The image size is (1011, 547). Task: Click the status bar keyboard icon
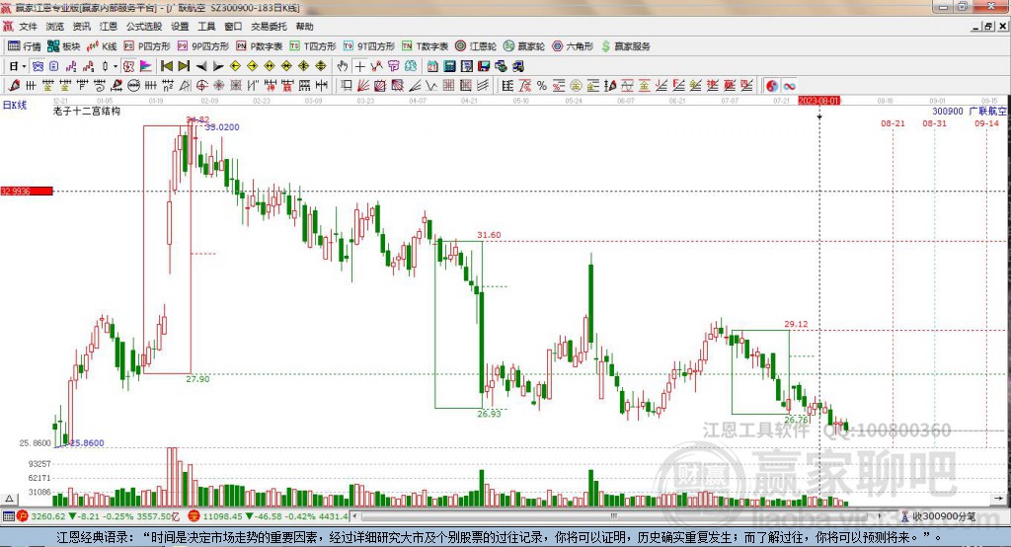(x=8, y=516)
